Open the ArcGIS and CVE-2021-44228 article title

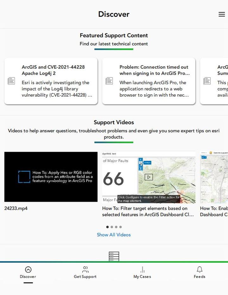[x=53, y=70]
